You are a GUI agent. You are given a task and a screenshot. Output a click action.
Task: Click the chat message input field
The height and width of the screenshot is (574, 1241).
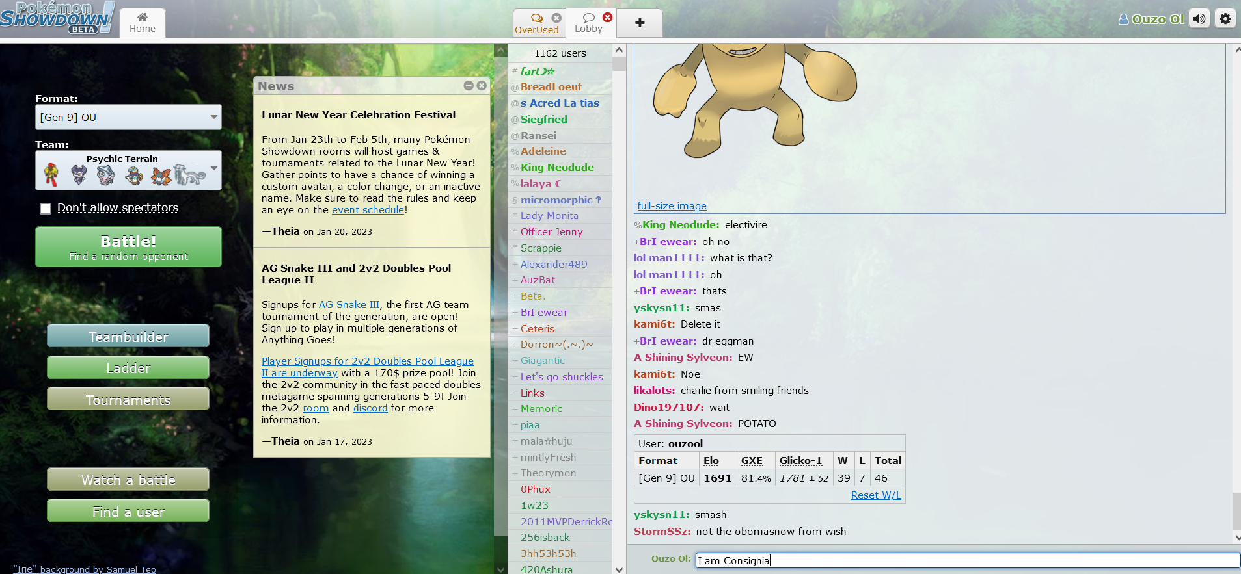(x=968, y=560)
